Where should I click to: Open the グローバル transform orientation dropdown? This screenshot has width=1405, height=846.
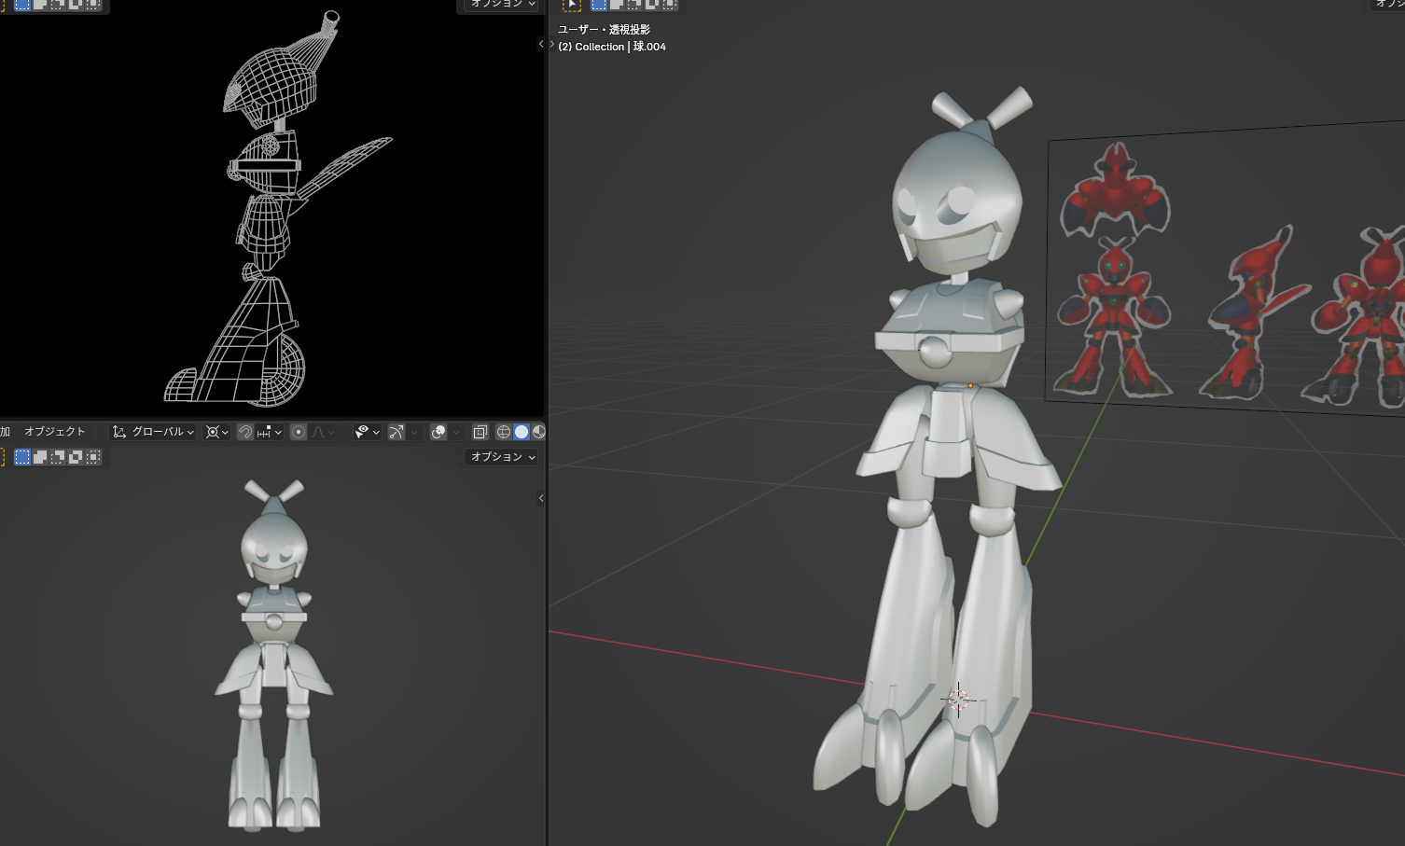click(153, 432)
